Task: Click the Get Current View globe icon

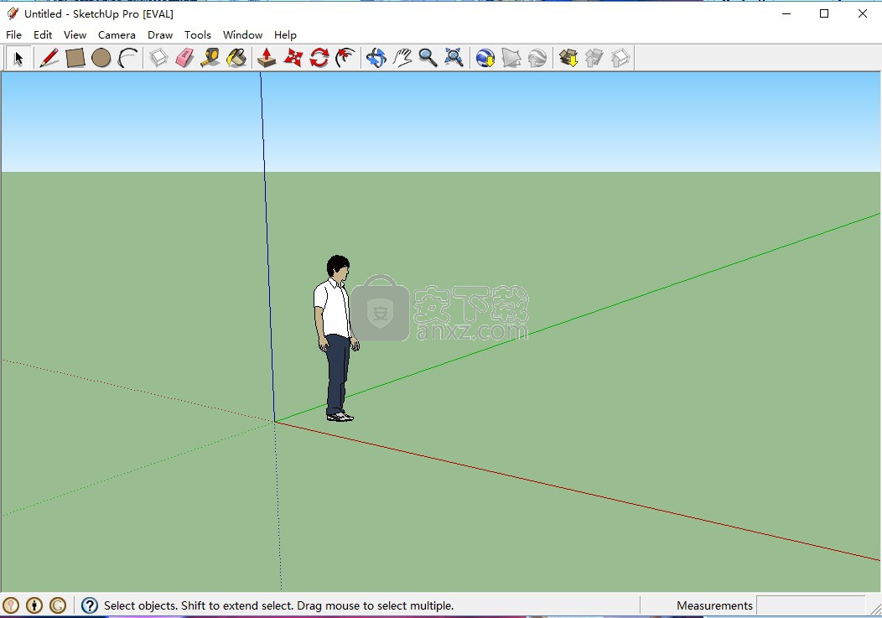Action: pos(485,58)
